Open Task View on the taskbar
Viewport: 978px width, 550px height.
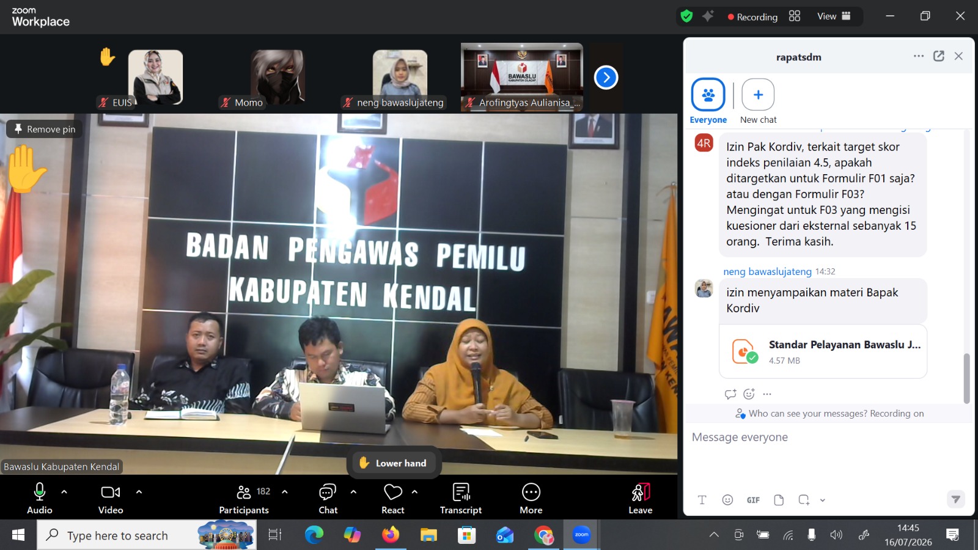click(275, 535)
